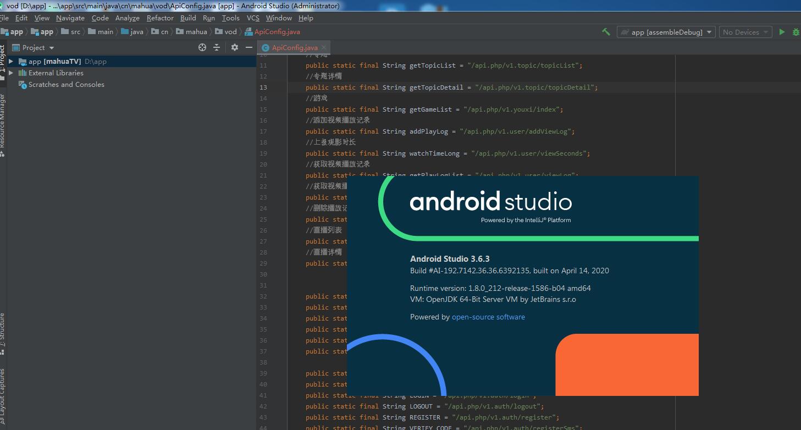Viewport: 801px width, 430px height.
Task: Start debugging with the green bug icon
Action: [796, 32]
